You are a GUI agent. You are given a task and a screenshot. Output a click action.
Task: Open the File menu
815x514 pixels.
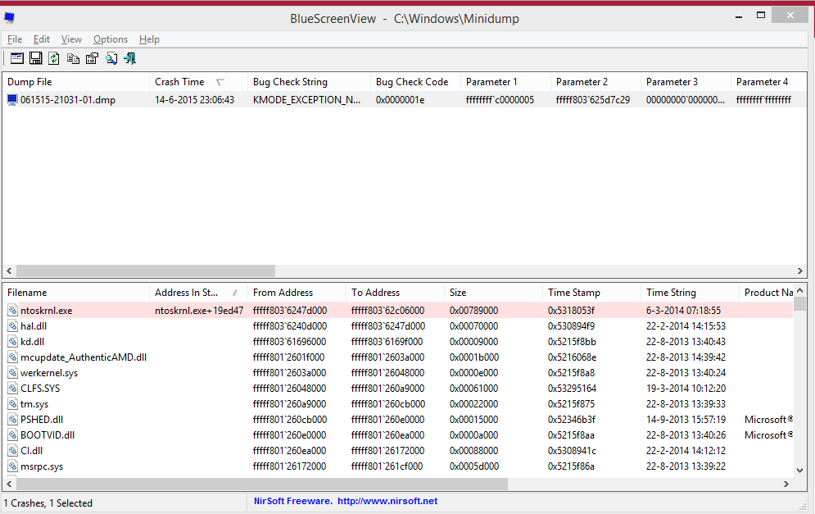[x=15, y=39]
